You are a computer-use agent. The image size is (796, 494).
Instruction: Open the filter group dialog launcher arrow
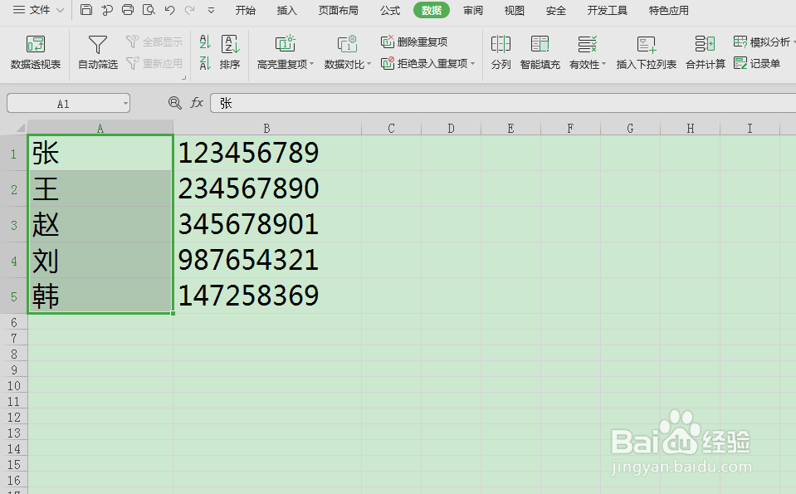tap(183, 78)
